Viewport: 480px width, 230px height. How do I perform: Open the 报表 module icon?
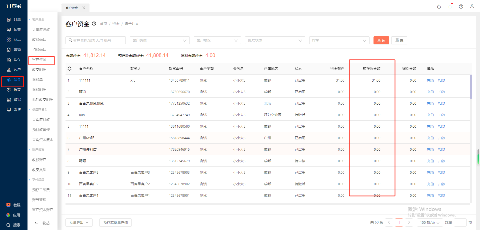pyautogui.click(x=9, y=90)
